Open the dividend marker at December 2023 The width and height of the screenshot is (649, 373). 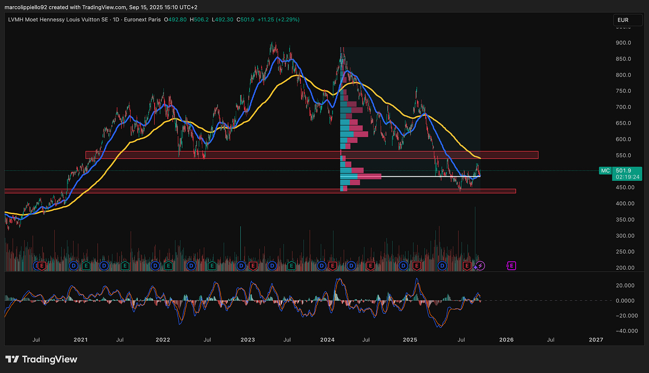pyautogui.click(x=321, y=266)
